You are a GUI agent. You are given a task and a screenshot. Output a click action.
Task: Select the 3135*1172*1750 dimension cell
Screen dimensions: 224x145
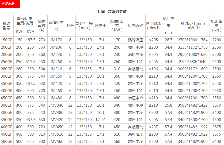[x=193, y=47]
